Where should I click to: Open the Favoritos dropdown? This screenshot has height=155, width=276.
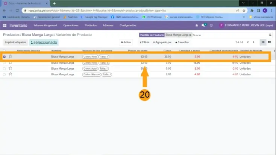182,43
